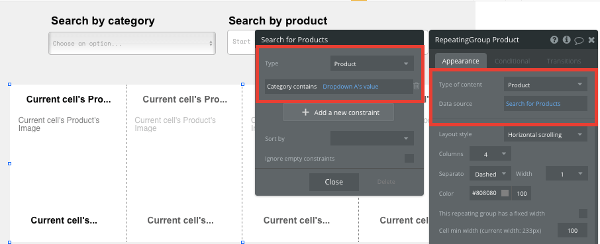Viewport: 600px width, 244px height.
Task: Delete the Category contains constraint trash icon
Action: [417, 87]
